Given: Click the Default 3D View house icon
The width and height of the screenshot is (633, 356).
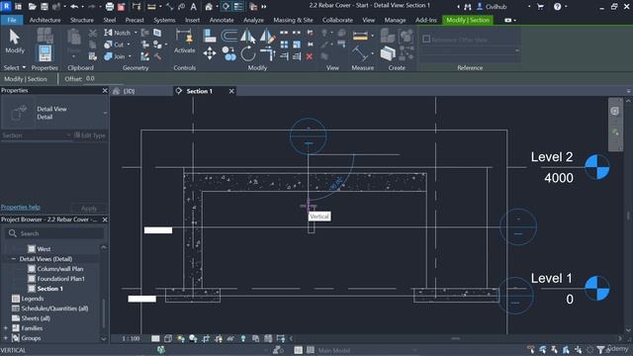Looking at the screenshot, I should (x=209, y=7).
